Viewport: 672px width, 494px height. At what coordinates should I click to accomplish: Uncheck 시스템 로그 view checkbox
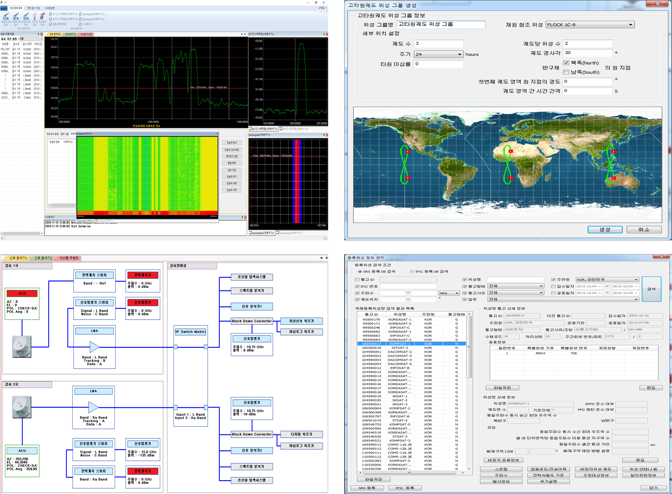coord(80,24)
